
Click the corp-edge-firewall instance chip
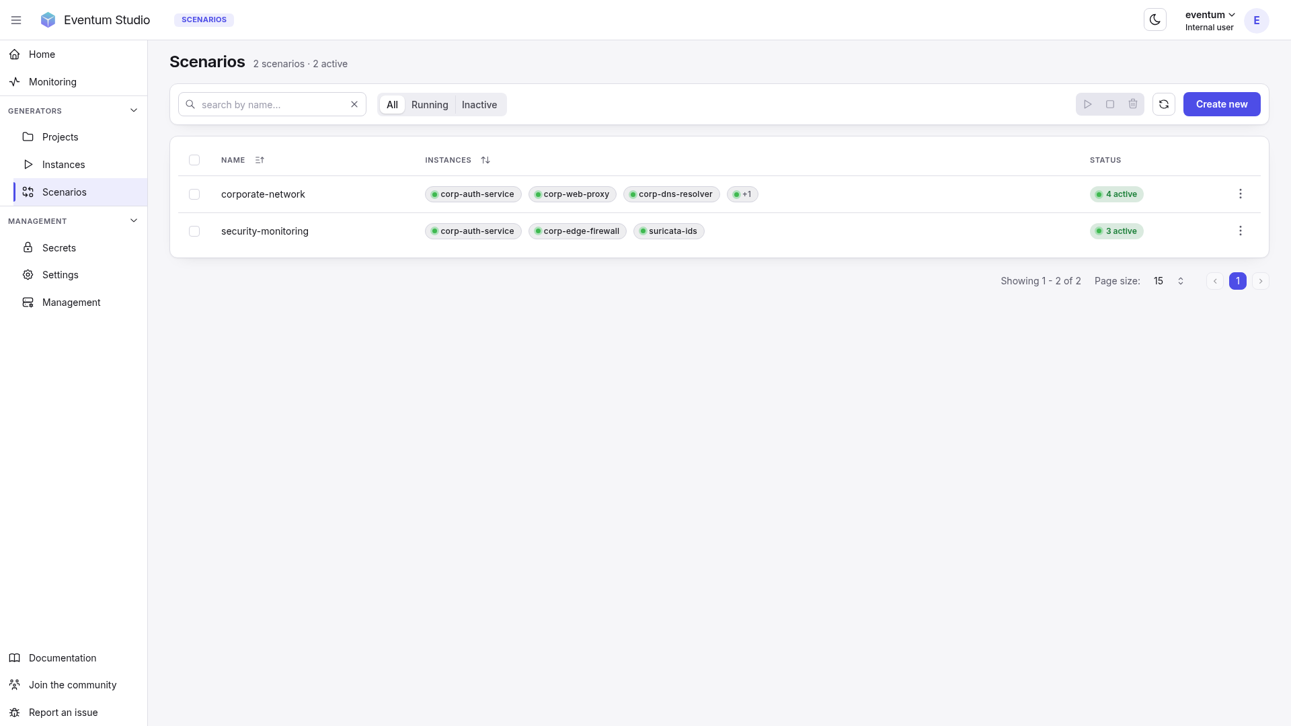(x=578, y=231)
